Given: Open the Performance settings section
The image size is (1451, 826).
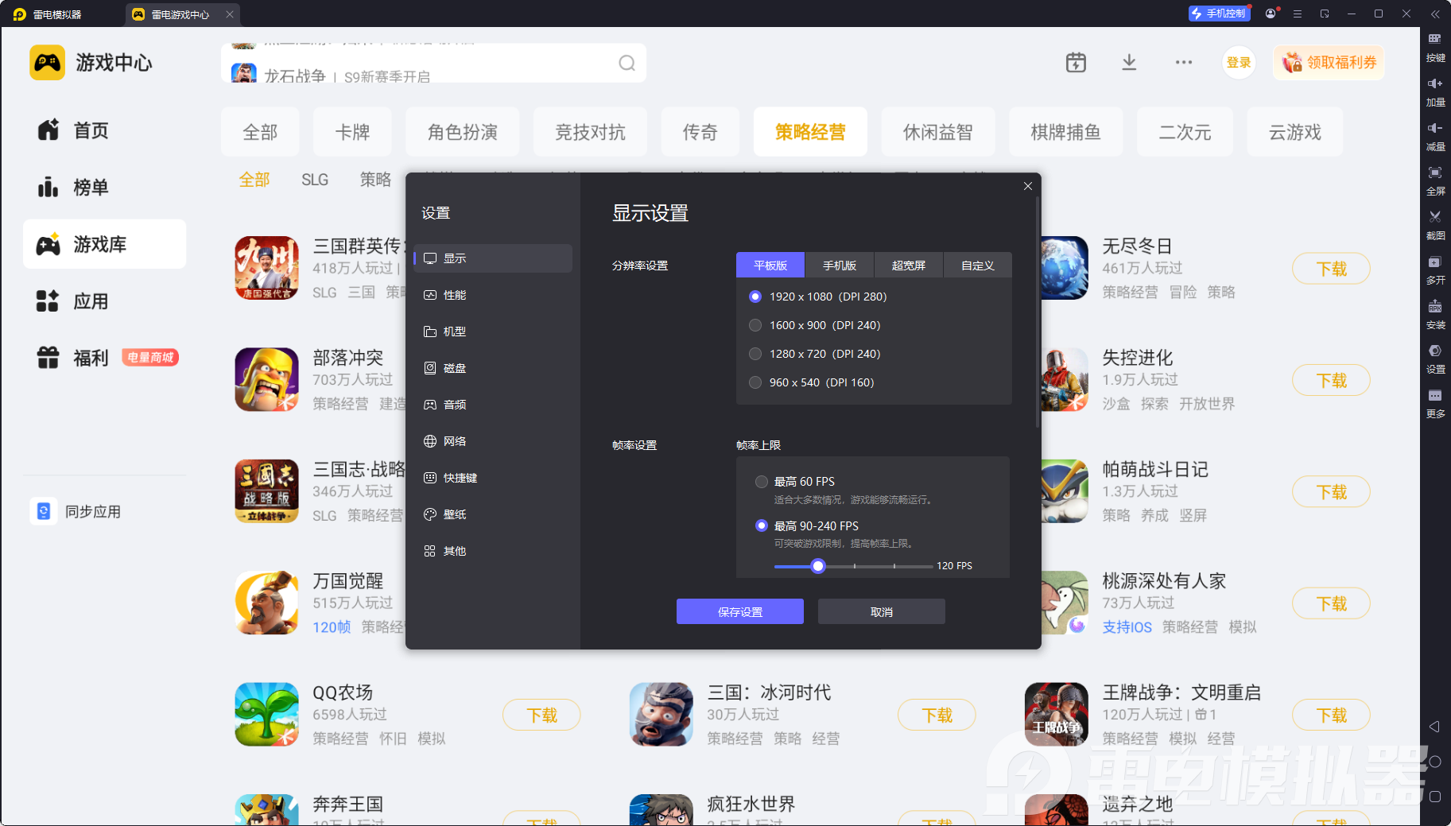Looking at the screenshot, I should pyautogui.click(x=455, y=295).
